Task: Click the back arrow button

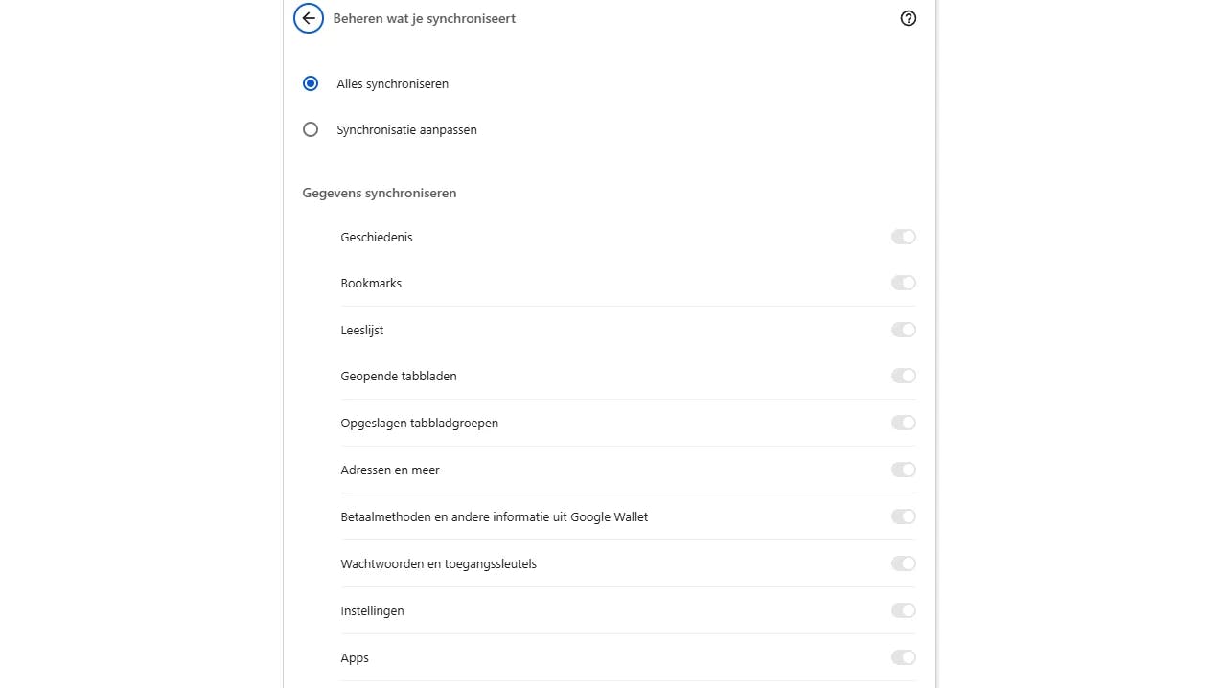Action: (309, 18)
